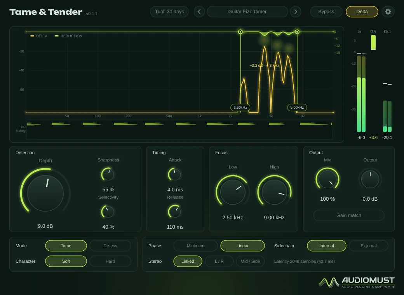Click the v0.1.1 version label
404x295 pixels.
92,14
